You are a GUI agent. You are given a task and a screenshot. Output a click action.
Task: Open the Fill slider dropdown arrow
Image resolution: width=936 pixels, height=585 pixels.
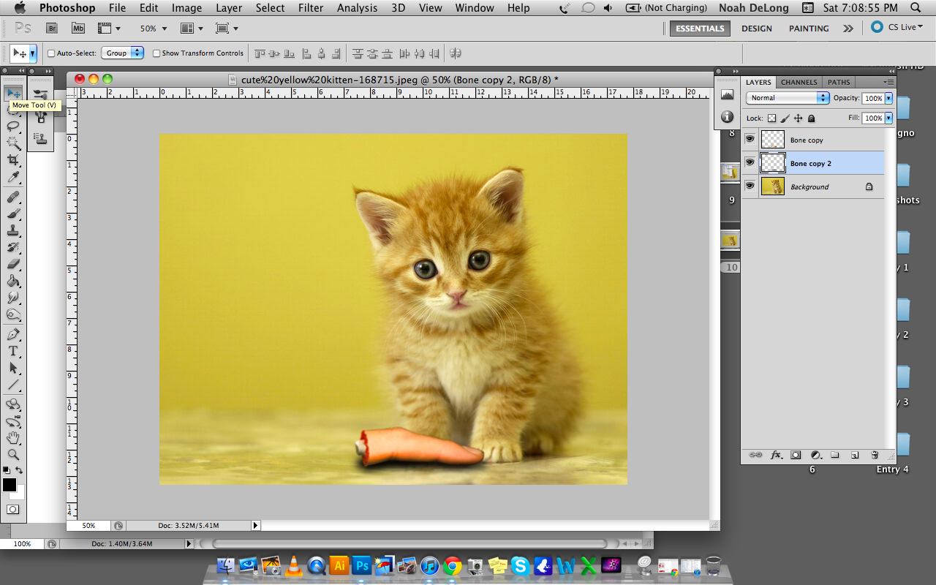click(888, 118)
